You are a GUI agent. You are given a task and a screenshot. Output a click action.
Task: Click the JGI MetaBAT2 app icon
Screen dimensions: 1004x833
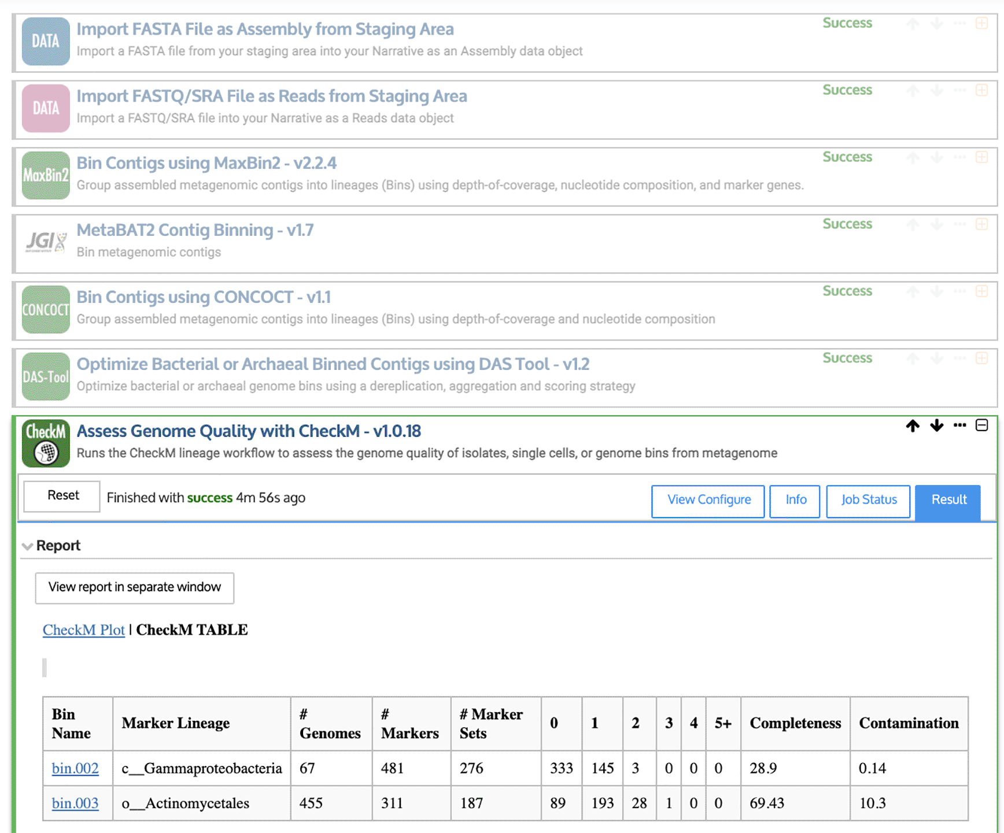(46, 242)
